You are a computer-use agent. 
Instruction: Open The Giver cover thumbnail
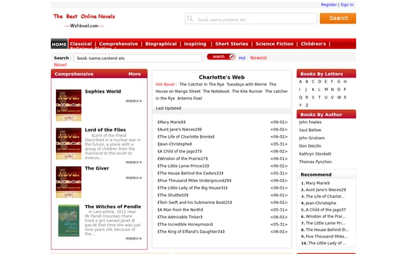[69, 182]
